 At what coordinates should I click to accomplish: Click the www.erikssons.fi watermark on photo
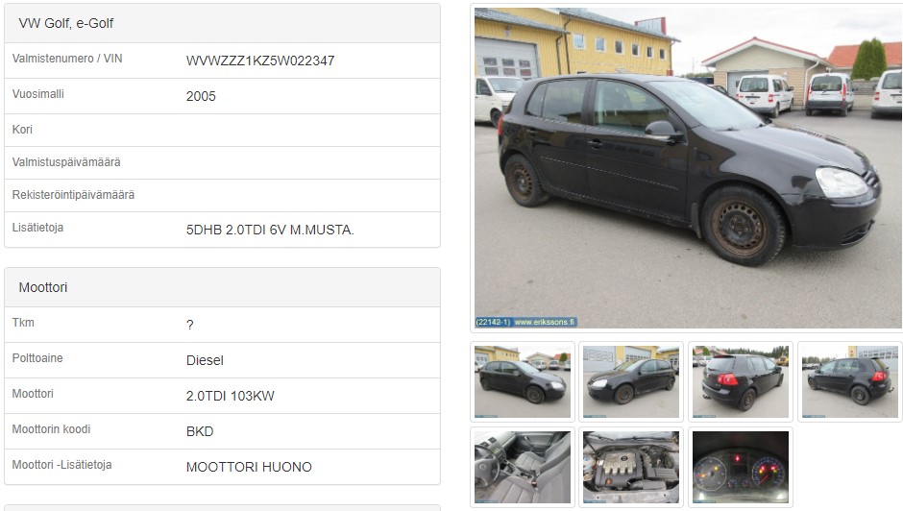pyautogui.click(x=545, y=322)
